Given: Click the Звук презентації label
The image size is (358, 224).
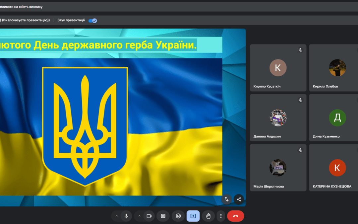Looking at the screenshot, I should tap(71, 20).
